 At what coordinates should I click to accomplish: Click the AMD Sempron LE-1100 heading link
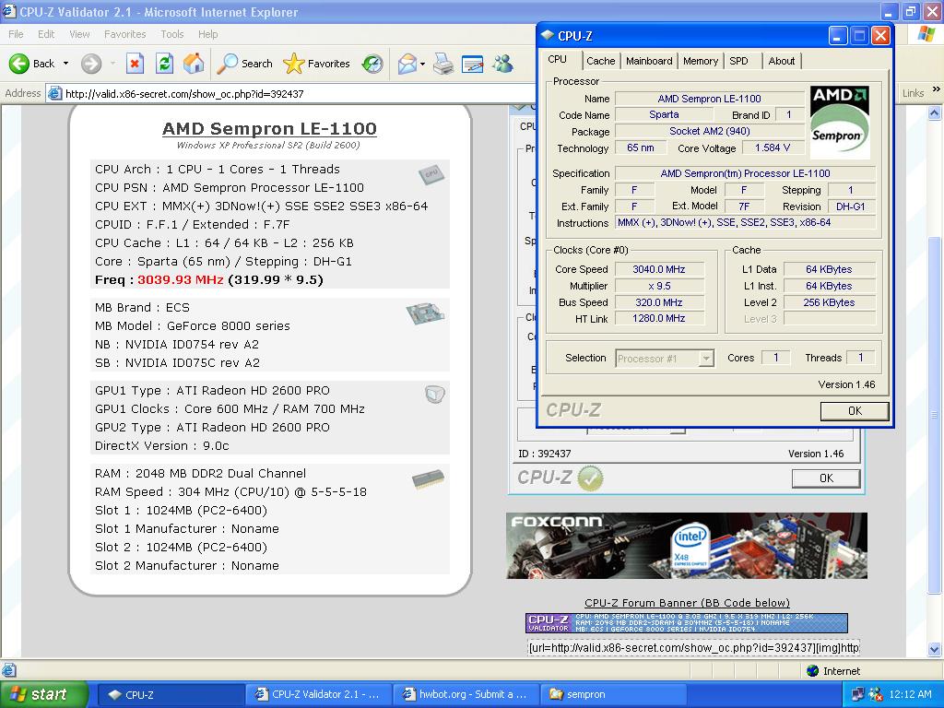(269, 128)
